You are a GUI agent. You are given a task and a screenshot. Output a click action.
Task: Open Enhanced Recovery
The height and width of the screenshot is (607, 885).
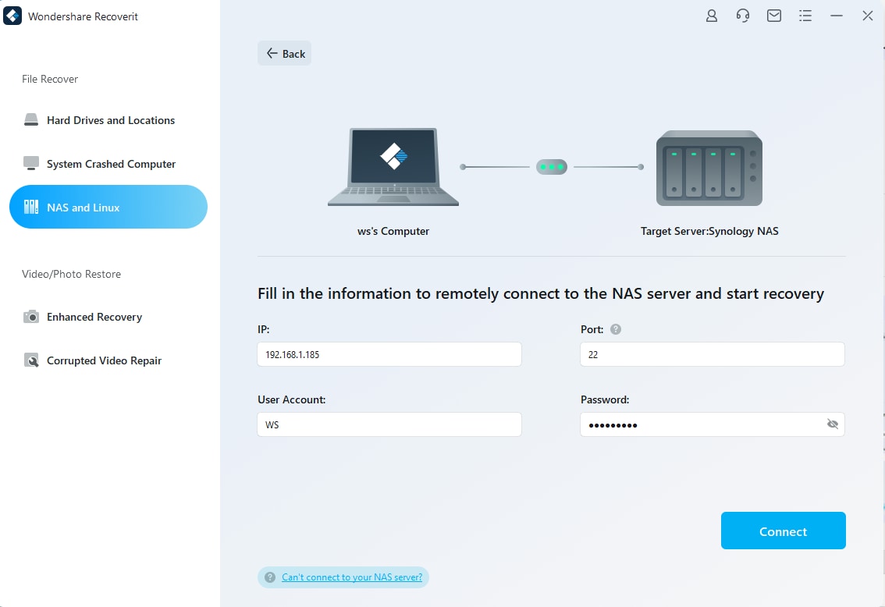tap(108, 317)
